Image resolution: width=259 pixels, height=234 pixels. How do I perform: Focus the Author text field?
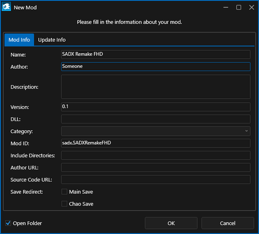[x=156, y=67]
